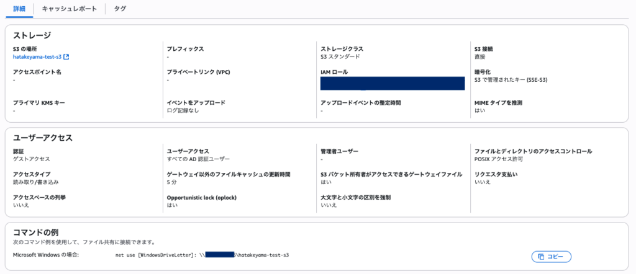636x274 pixels.
Task: Click the 次のコマンド例を使用して description text
Action: 84,242
